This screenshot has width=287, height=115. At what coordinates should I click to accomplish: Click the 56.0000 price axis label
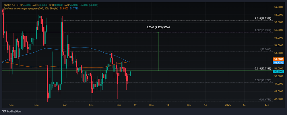[x=278, y=30]
